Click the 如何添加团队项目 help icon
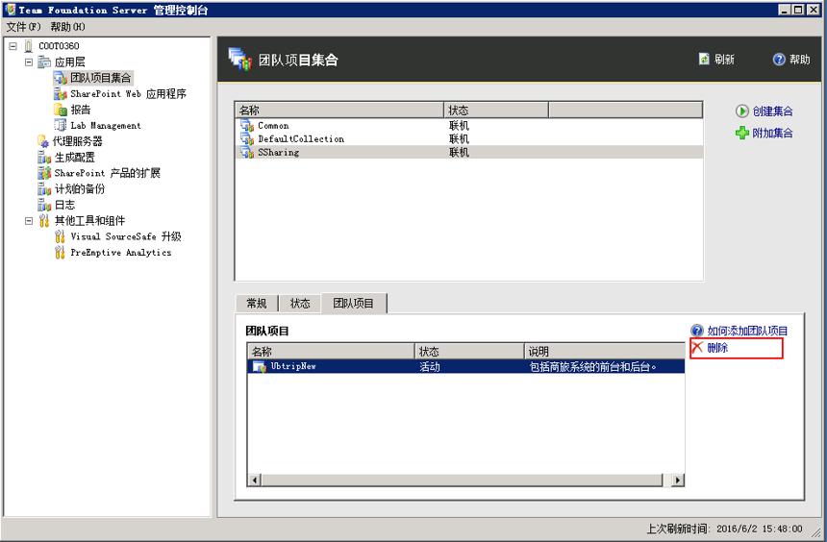Screen dimensions: 827x542 click(x=697, y=331)
